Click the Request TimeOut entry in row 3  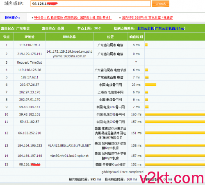pos(30,62)
